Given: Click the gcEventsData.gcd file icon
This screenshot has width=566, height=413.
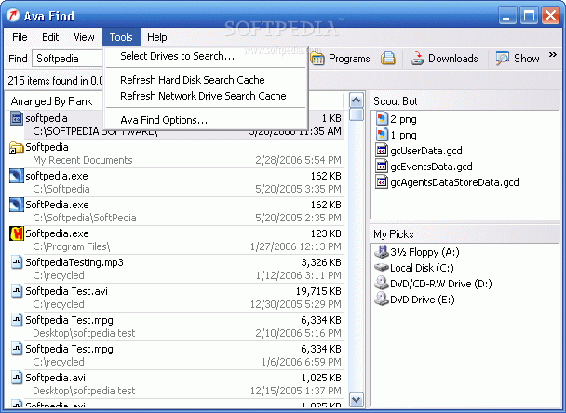Looking at the screenshot, I should pyautogui.click(x=382, y=167).
